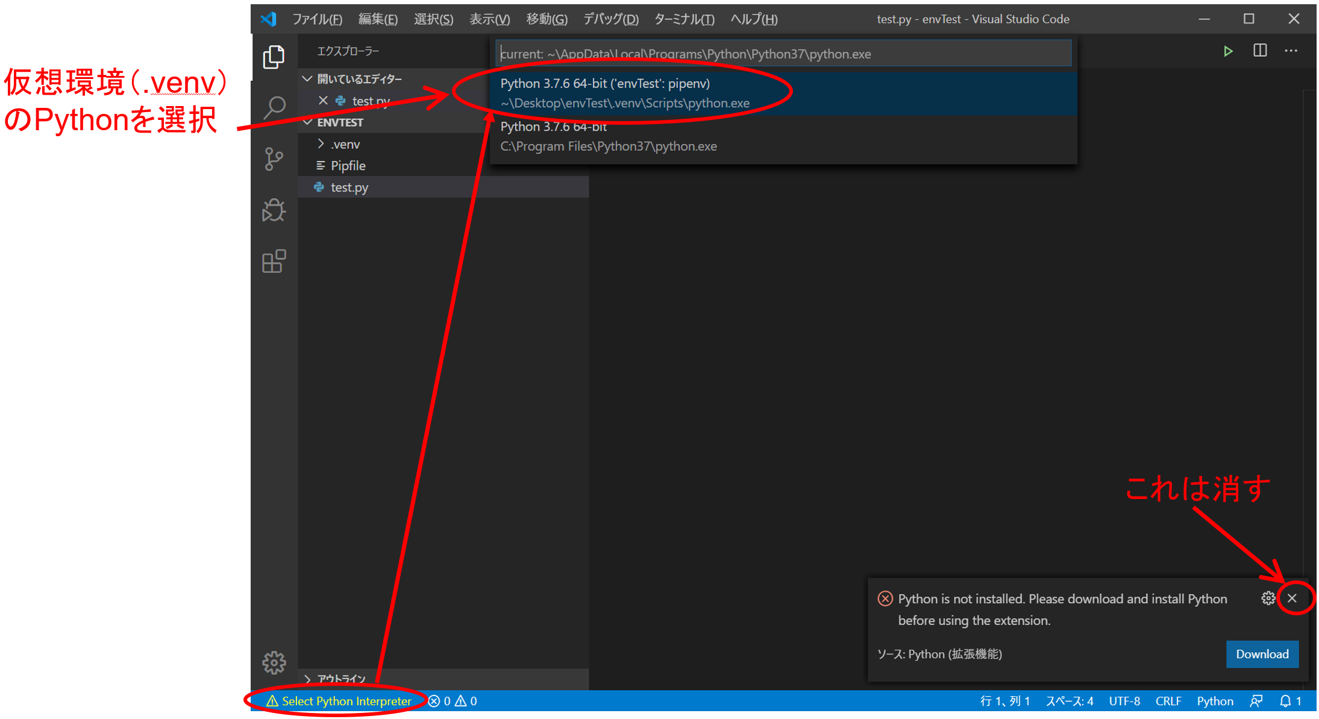
Task: Change line ending via CRLF status item
Action: coord(1168,701)
